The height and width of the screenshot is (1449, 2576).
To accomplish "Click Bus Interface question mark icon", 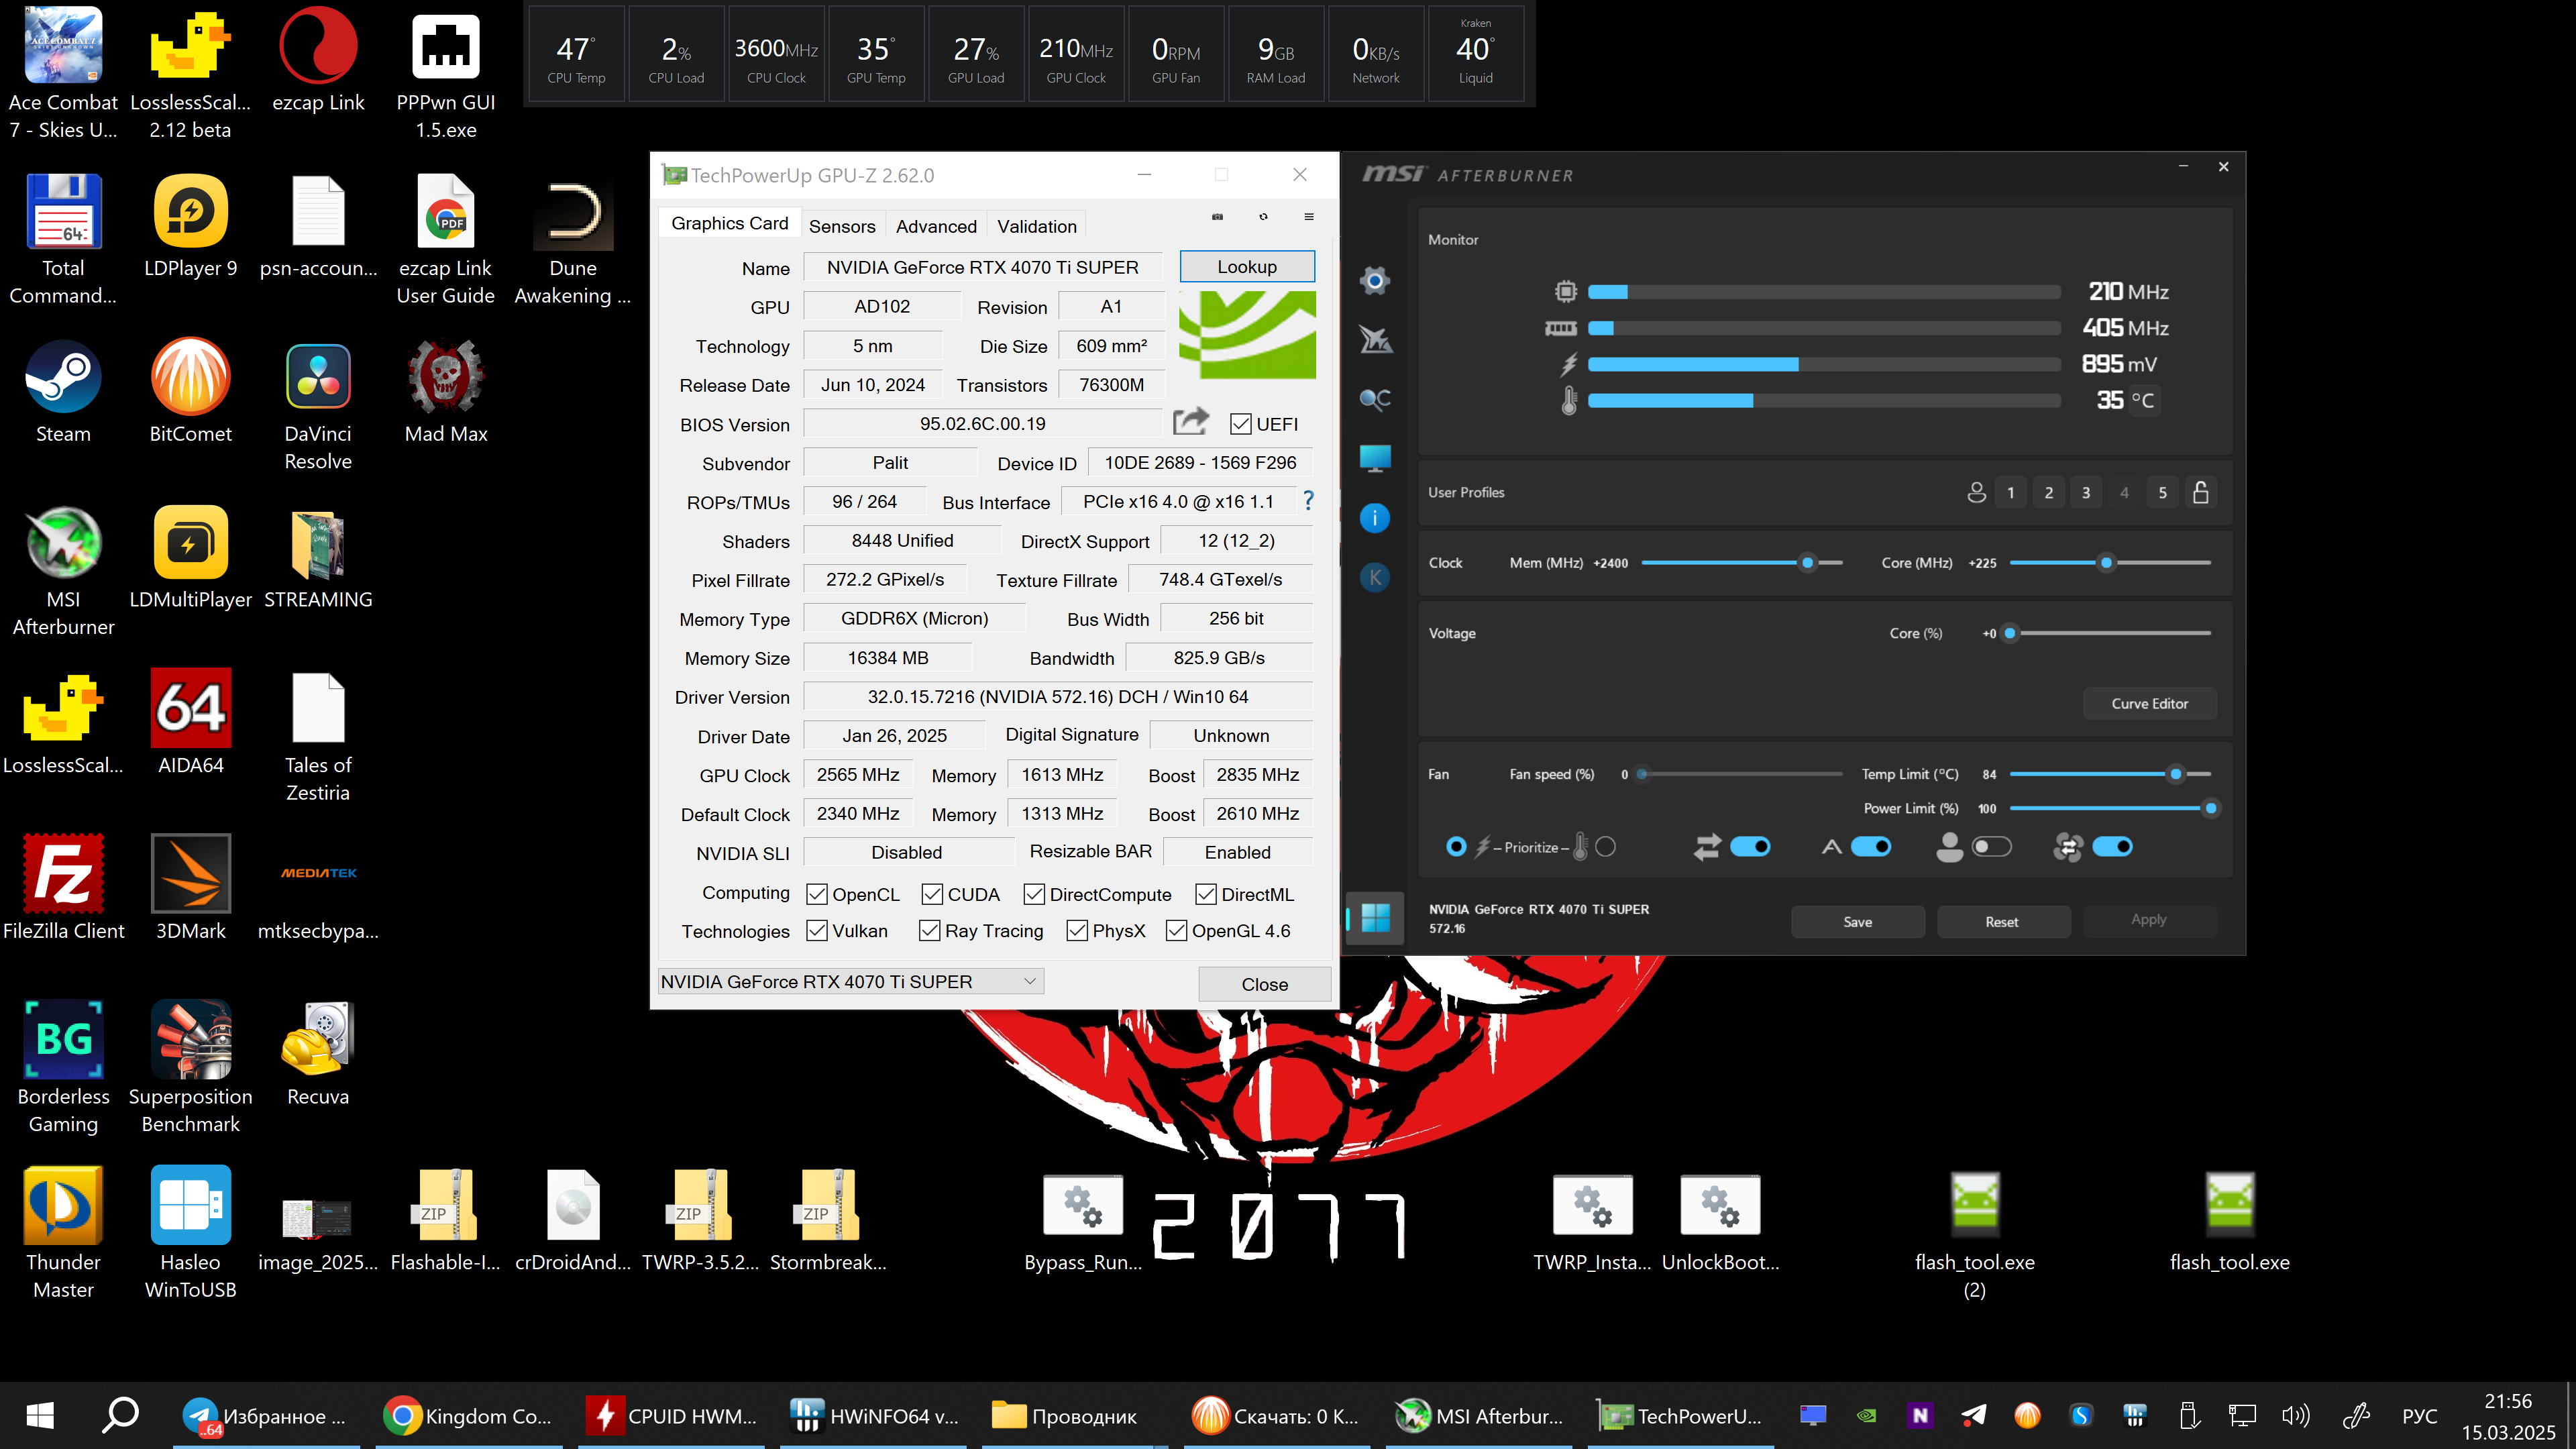I will point(1308,501).
